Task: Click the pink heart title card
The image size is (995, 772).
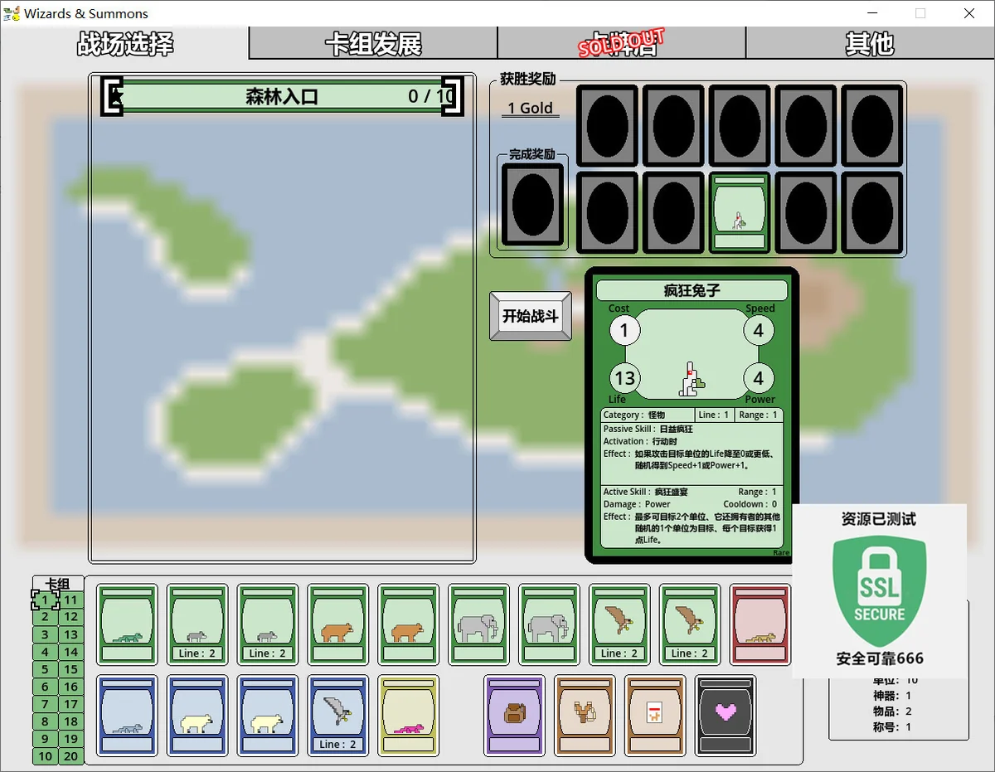Action: (x=726, y=715)
